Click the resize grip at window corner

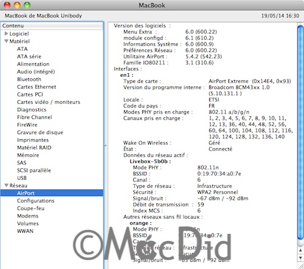point(301,265)
